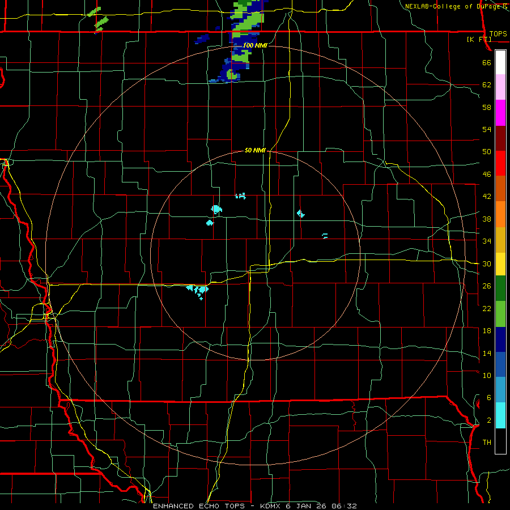
Task: Click the 50 scale value
Action: click(487, 152)
